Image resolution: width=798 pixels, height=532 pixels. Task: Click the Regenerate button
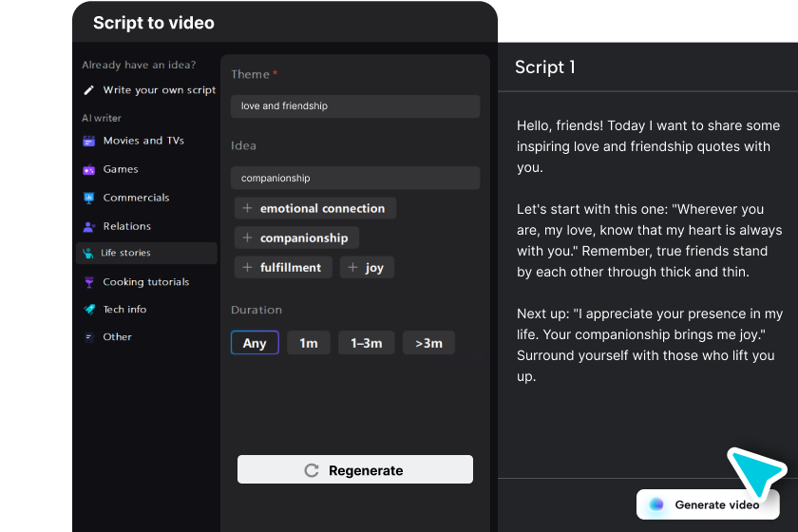355,470
